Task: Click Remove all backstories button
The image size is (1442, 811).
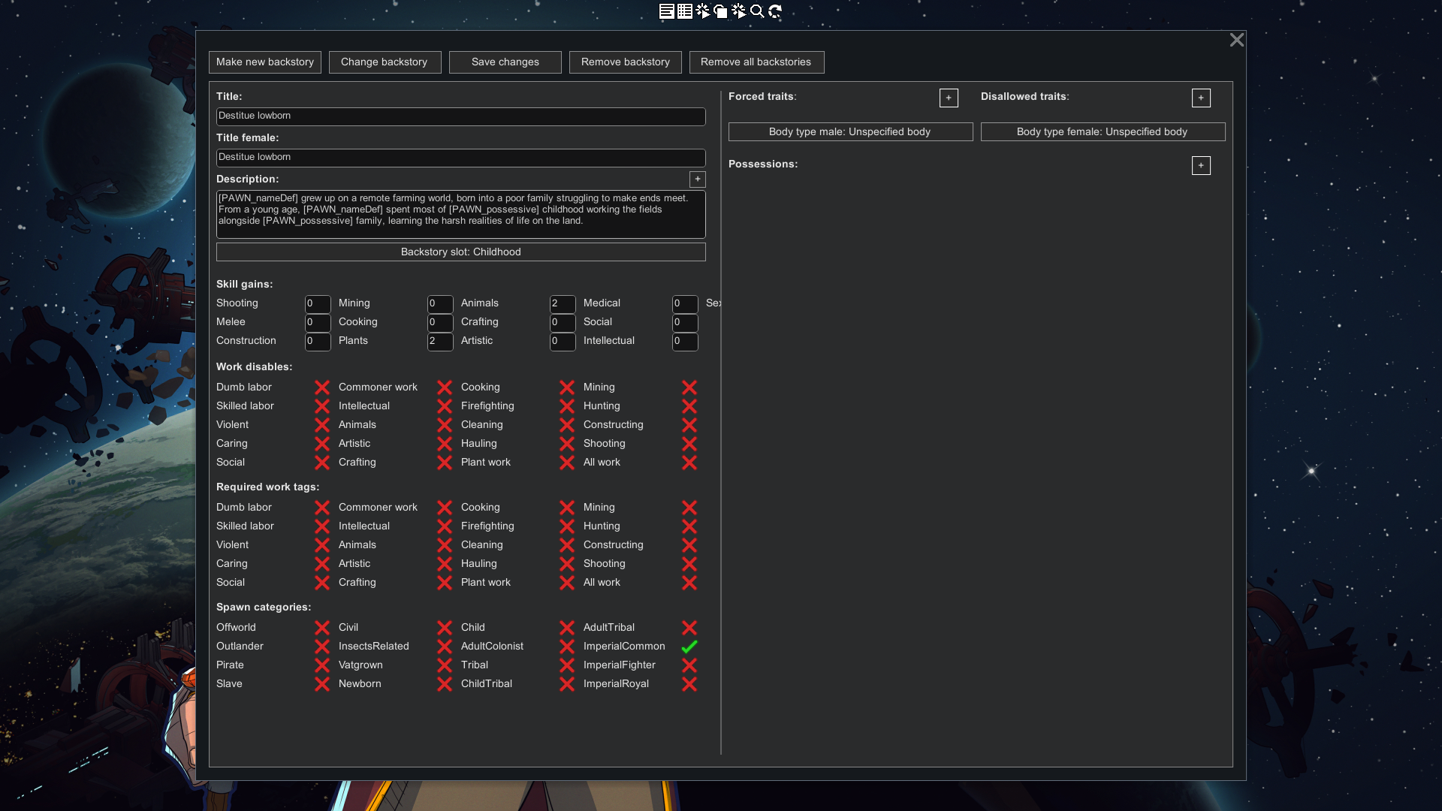Action: point(756,62)
